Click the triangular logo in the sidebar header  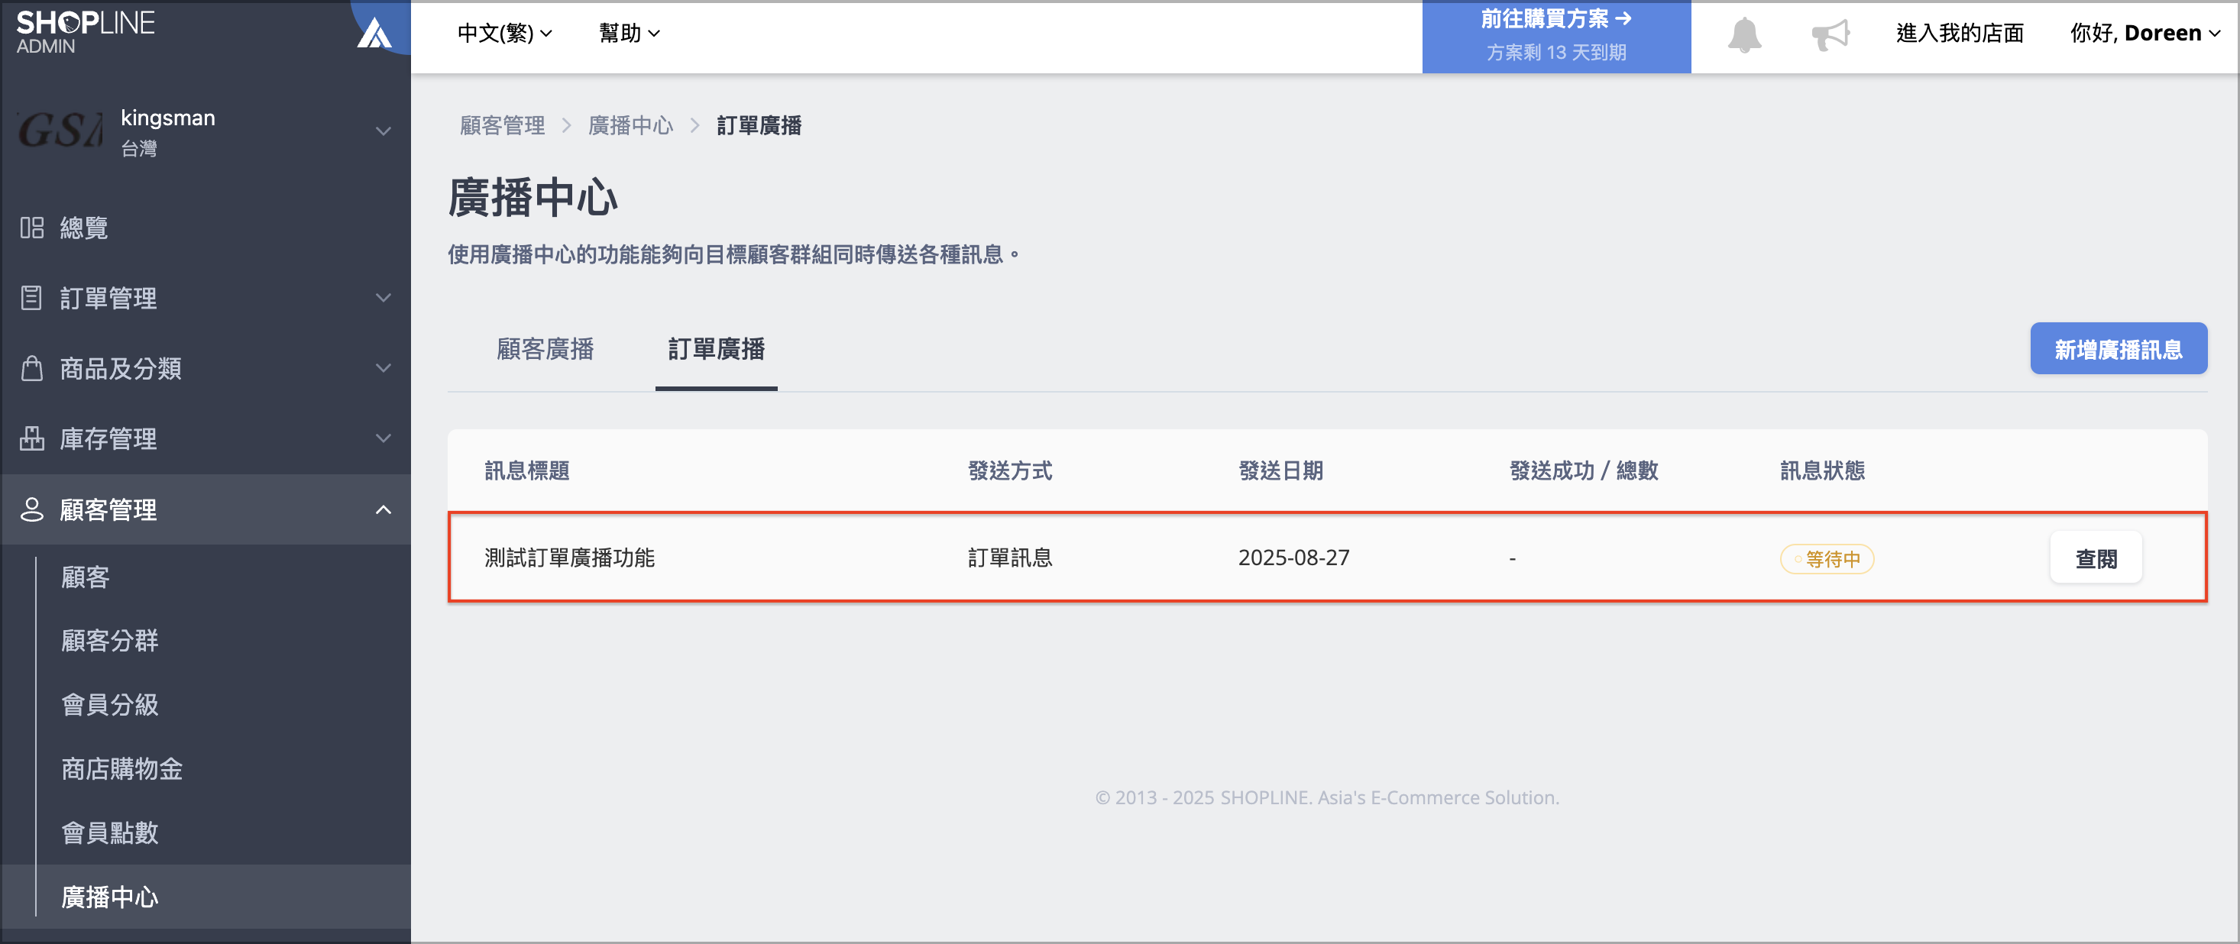point(375,33)
